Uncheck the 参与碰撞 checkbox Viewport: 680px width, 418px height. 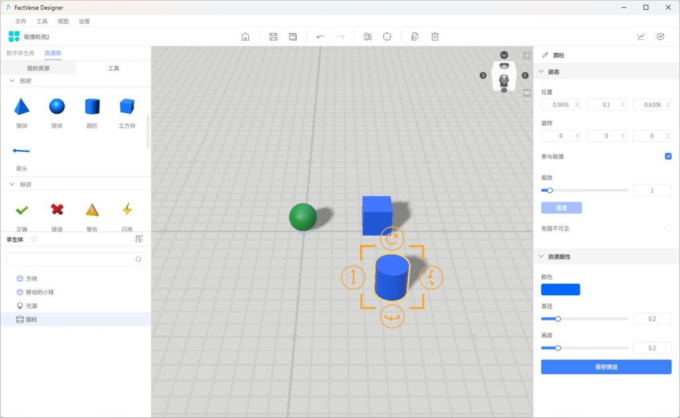[668, 157]
